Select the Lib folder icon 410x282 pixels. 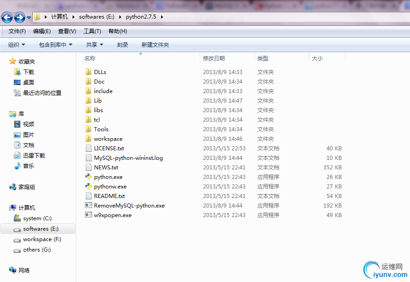click(89, 100)
